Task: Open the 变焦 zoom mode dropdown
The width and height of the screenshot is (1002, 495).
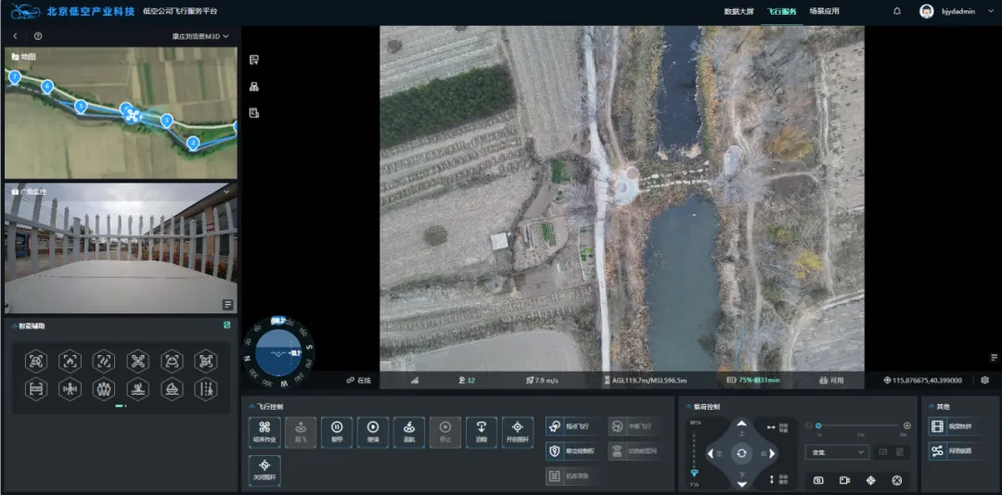Action: pos(836,452)
